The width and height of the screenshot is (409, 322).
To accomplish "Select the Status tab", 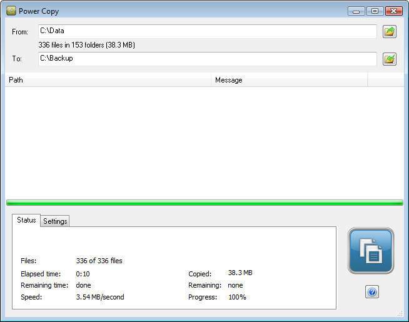I will [26, 220].
